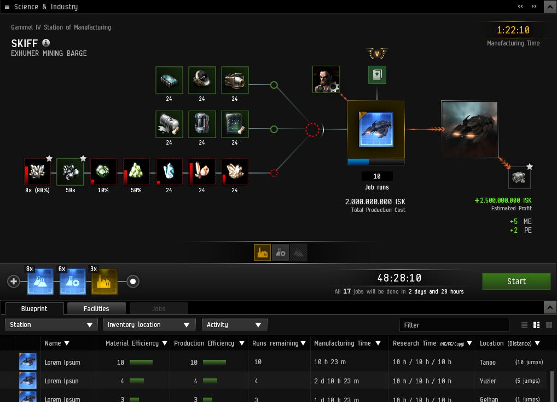Select the thruster component icon in top row
The width and height of the screenshot is (557, 402).
point(235,81)
